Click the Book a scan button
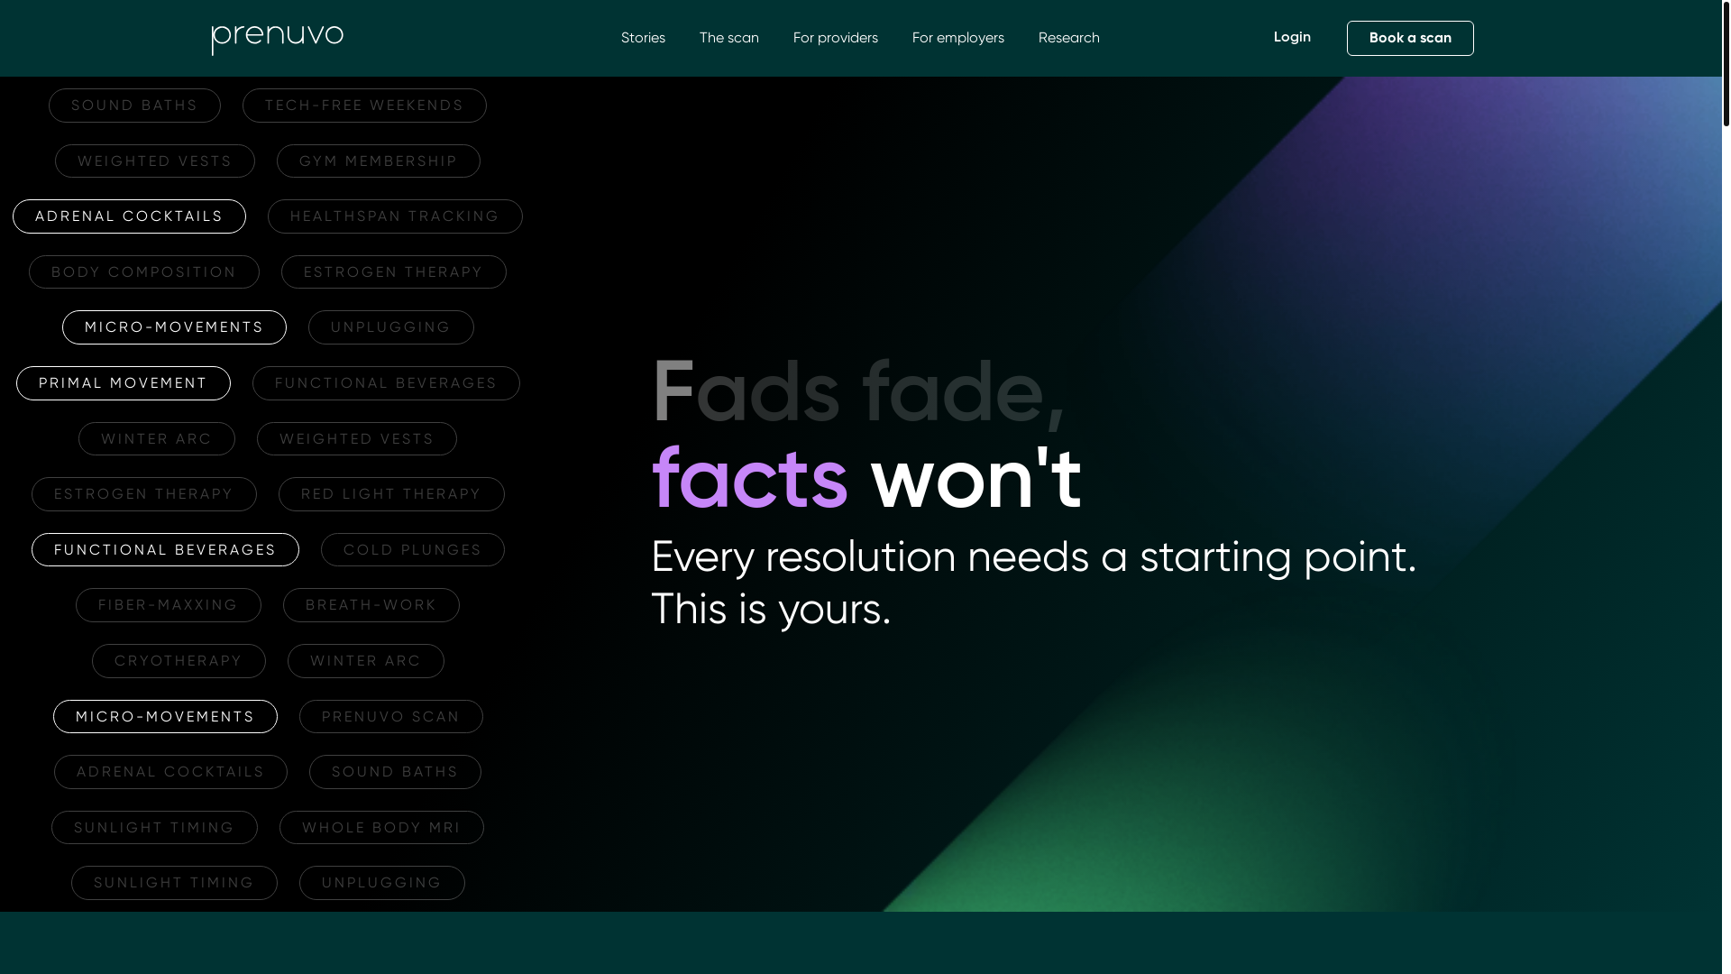Viewport: 1731px width, 974px height. click(1410, 38)
